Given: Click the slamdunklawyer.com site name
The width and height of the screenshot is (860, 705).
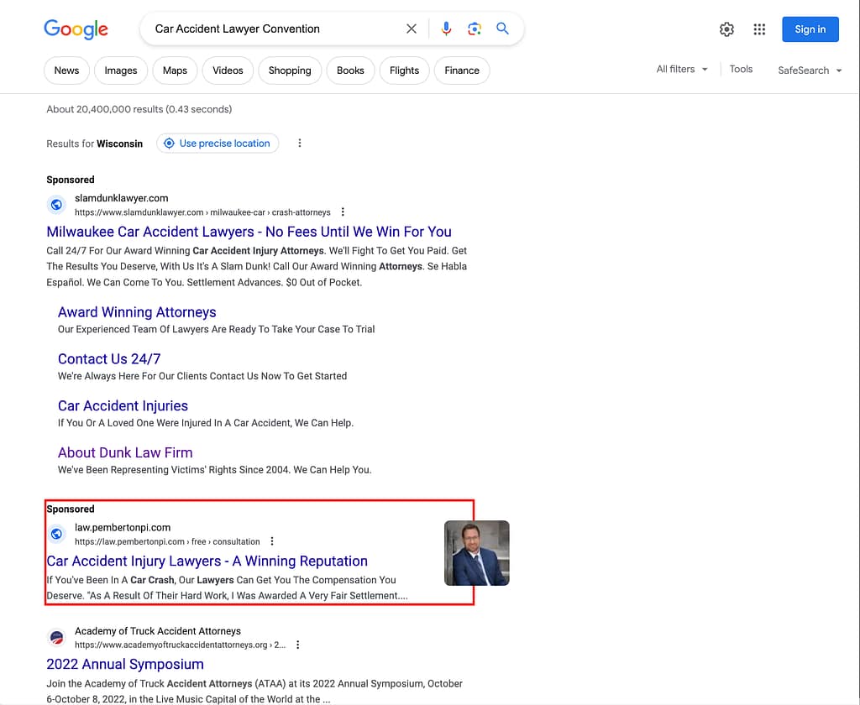Looking at the screenshot, I should [x=122, y=198].
